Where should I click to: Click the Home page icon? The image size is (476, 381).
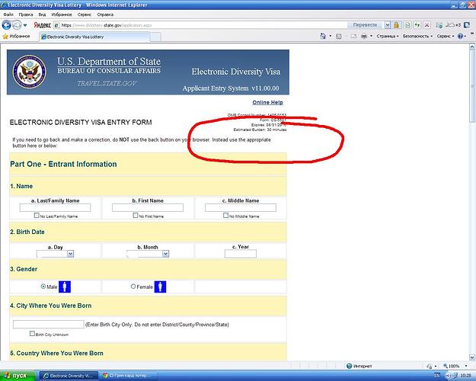pos(323,36)
